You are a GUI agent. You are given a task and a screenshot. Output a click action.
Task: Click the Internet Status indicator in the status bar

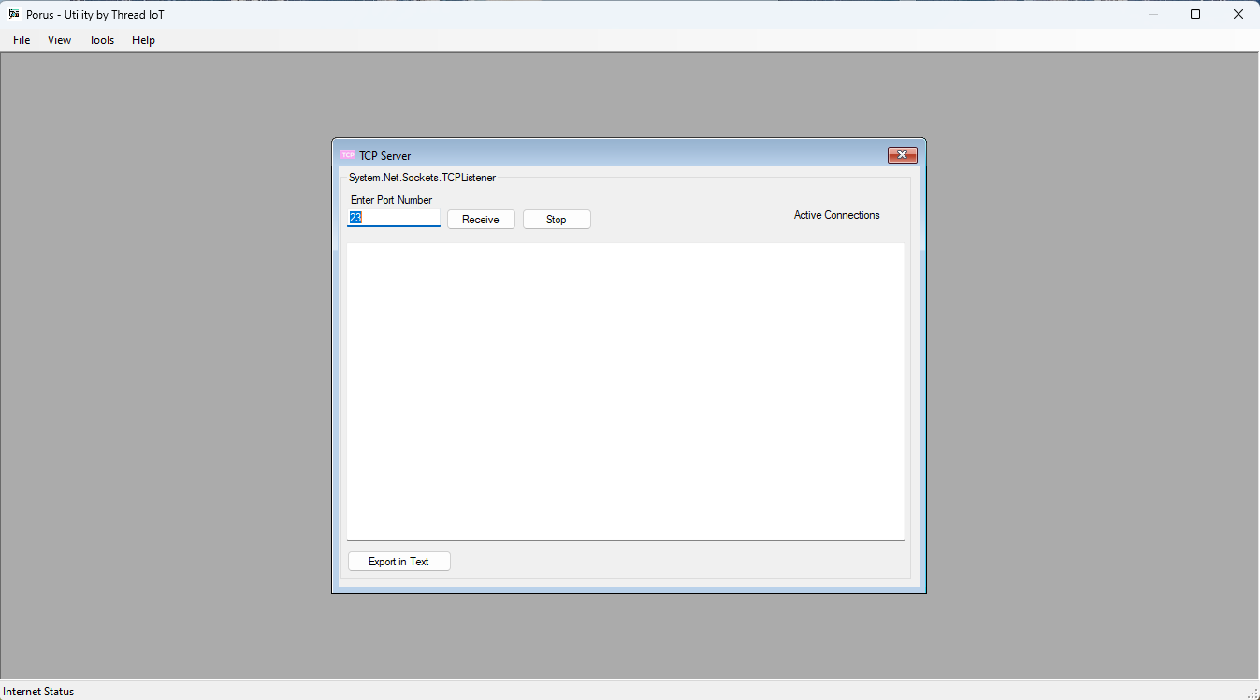click(37, 692)
